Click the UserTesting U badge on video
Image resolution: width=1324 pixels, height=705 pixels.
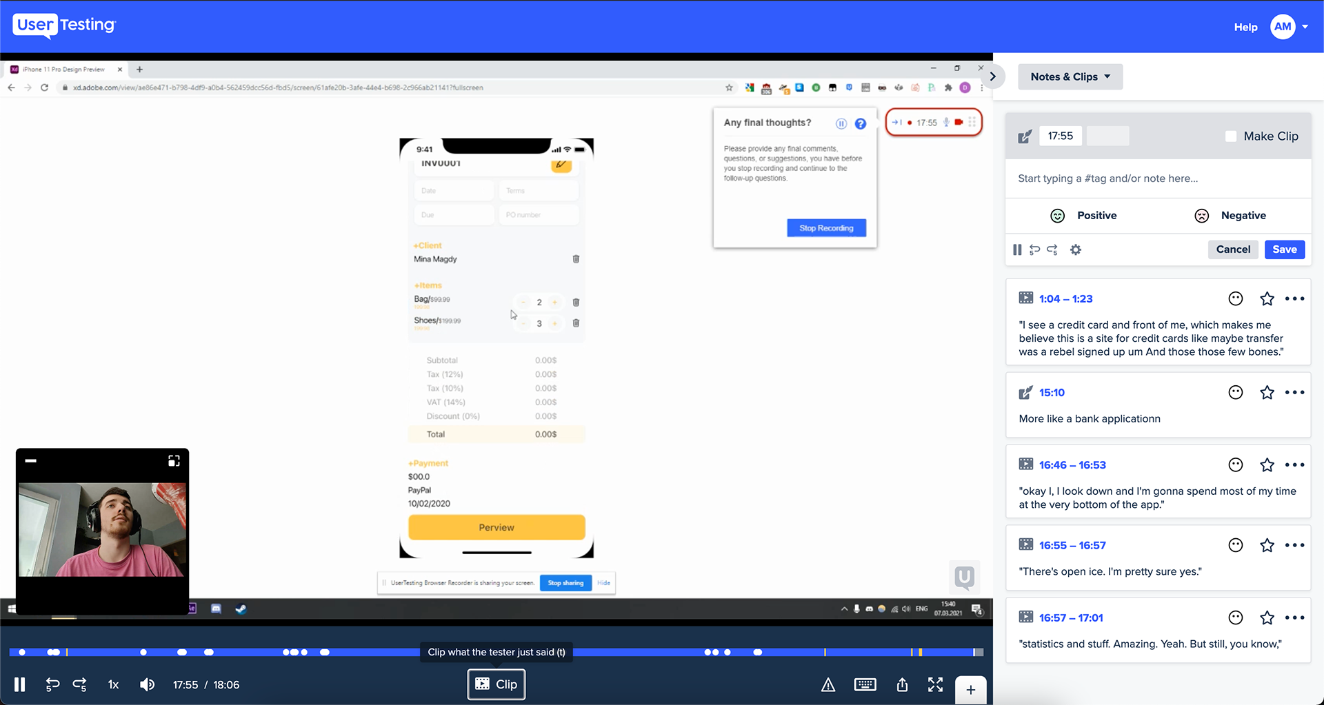coord(964,577)
